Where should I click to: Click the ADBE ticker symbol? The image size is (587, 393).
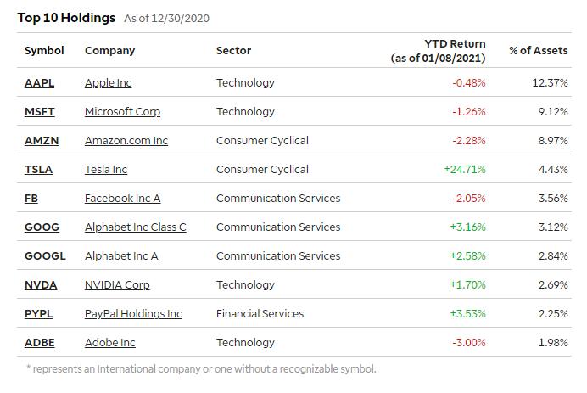(x=39, y=343)
